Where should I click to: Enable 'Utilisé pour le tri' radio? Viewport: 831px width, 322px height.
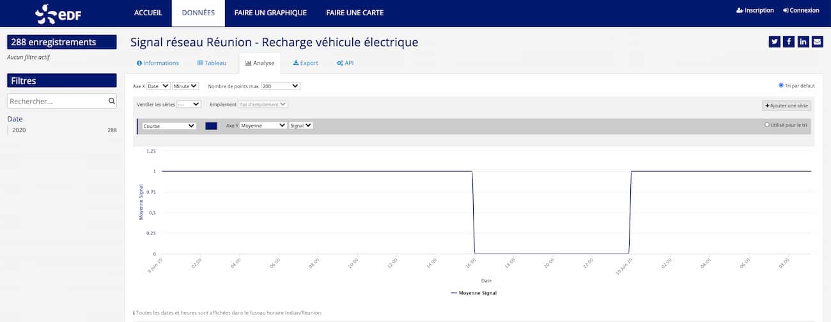click(x=767, y=125)
